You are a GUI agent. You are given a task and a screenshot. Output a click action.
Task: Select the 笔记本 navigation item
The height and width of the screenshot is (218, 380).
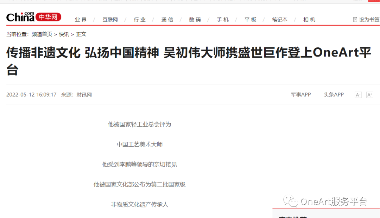click(280, 20)
